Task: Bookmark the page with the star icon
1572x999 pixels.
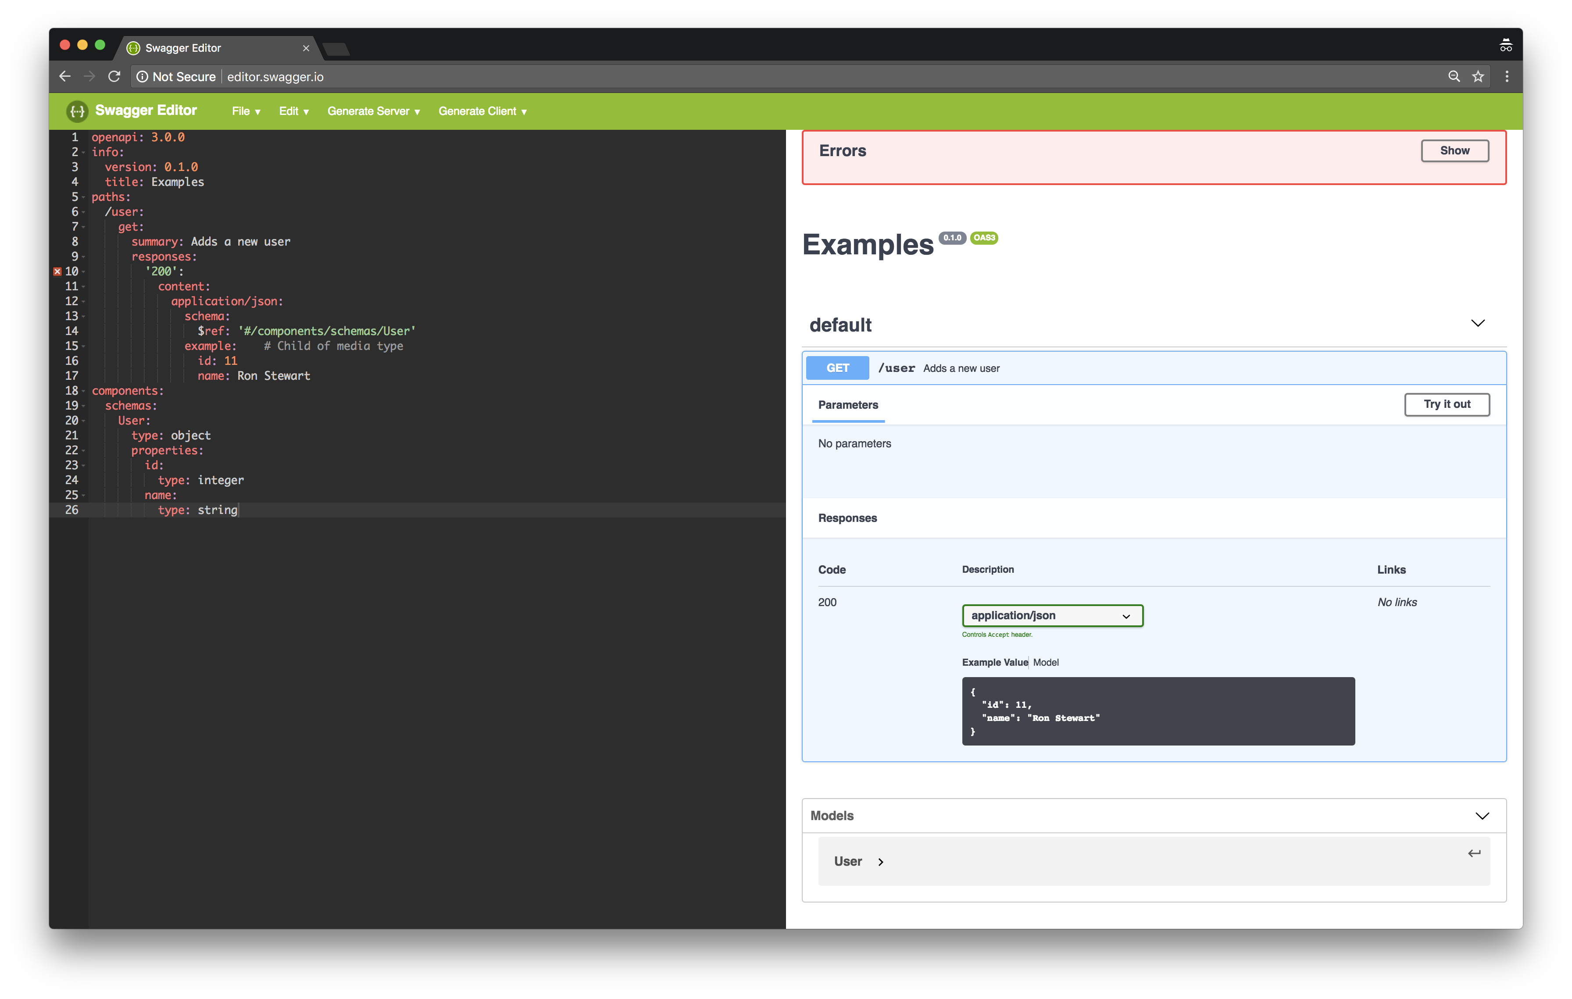Action: [x=1478, y=76]
